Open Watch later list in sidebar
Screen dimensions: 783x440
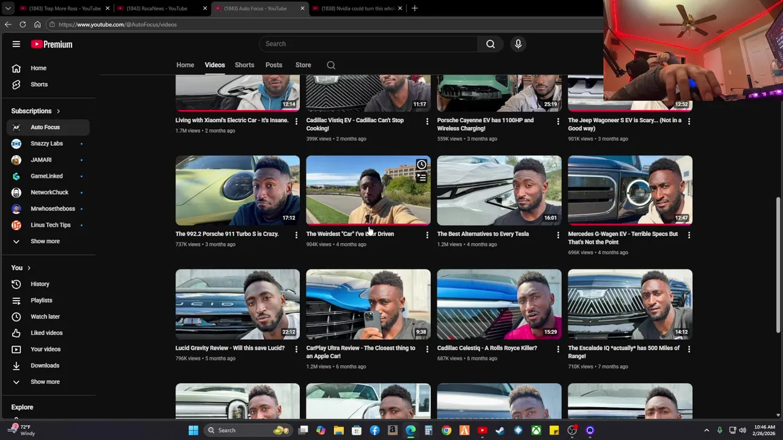48,317
